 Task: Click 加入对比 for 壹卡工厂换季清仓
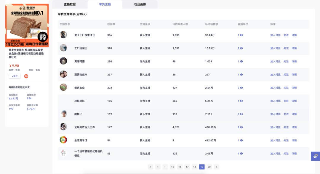click(x=275, y=35)
